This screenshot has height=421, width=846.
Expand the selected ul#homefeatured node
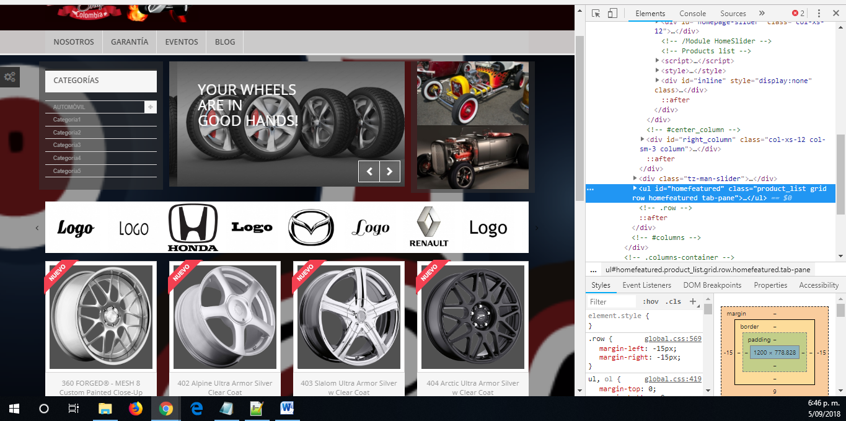click(x=635, y=188)
